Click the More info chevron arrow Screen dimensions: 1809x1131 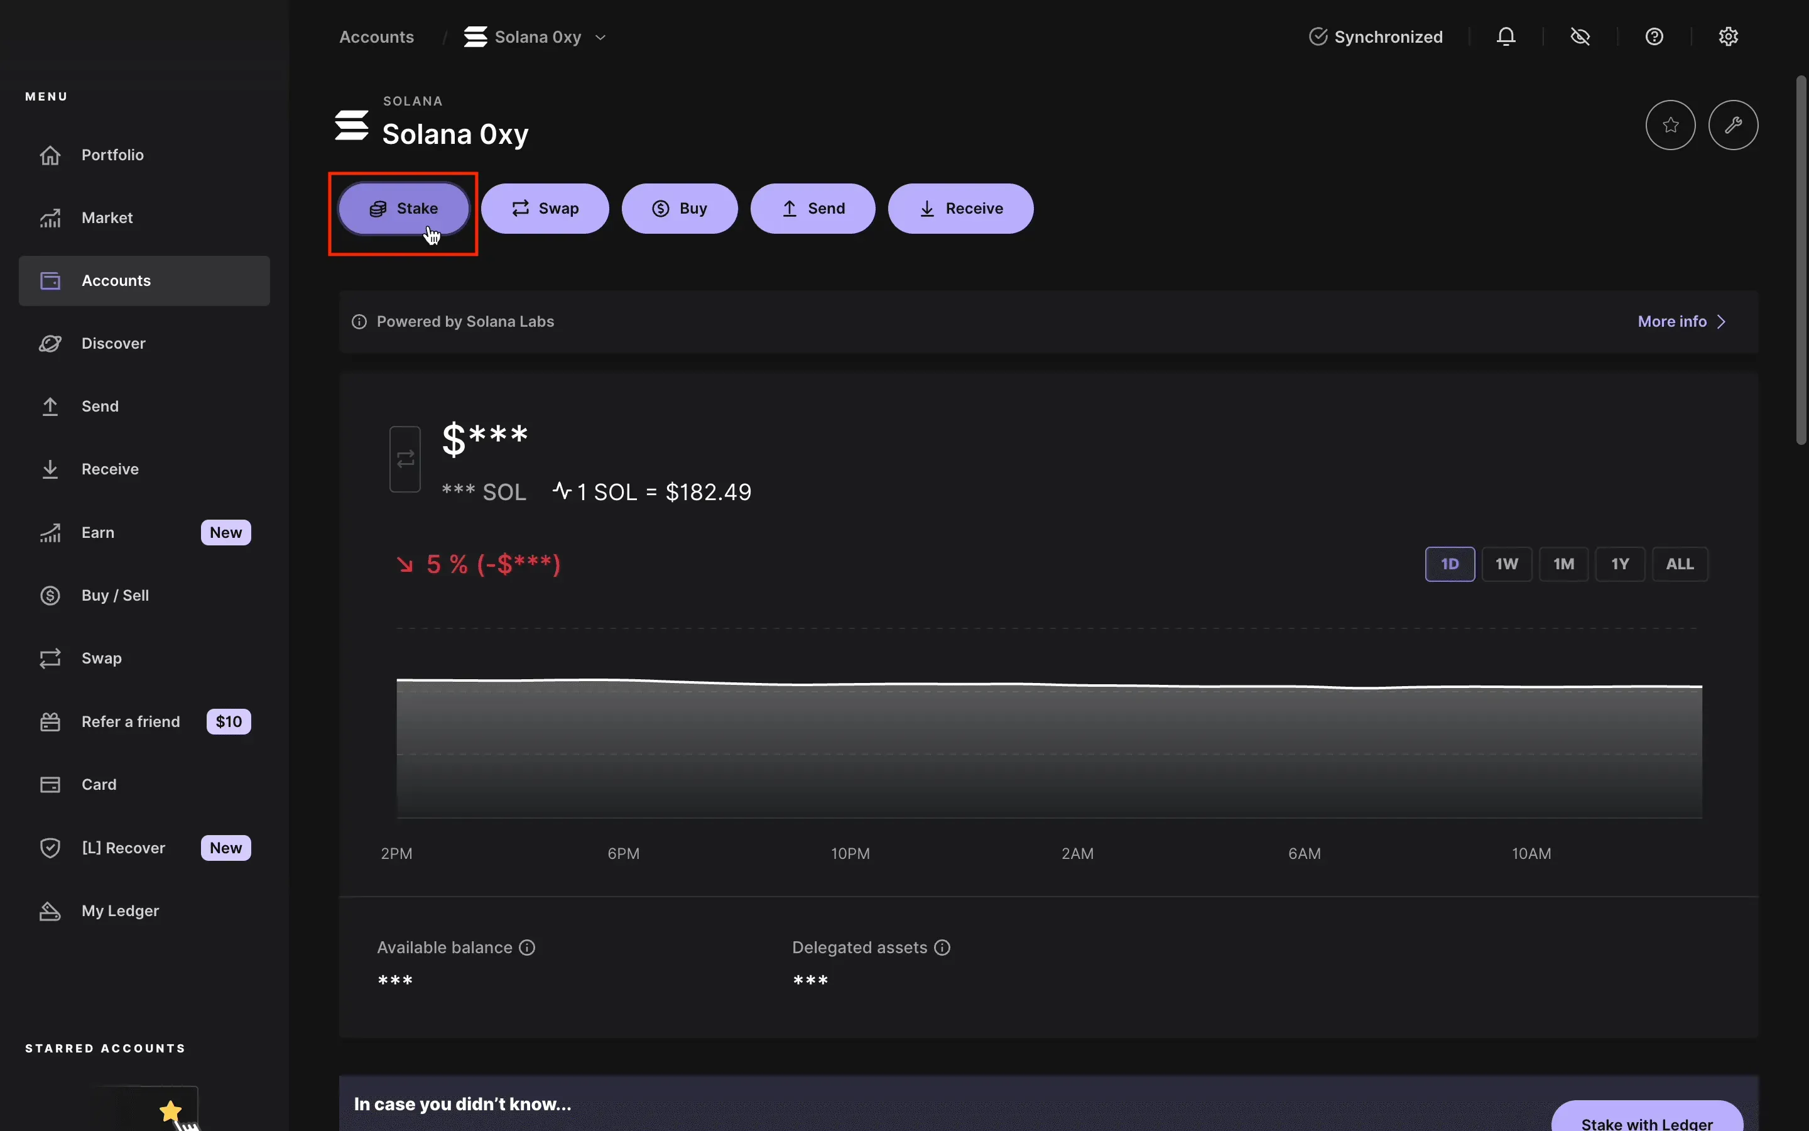tap(1722, 322)
